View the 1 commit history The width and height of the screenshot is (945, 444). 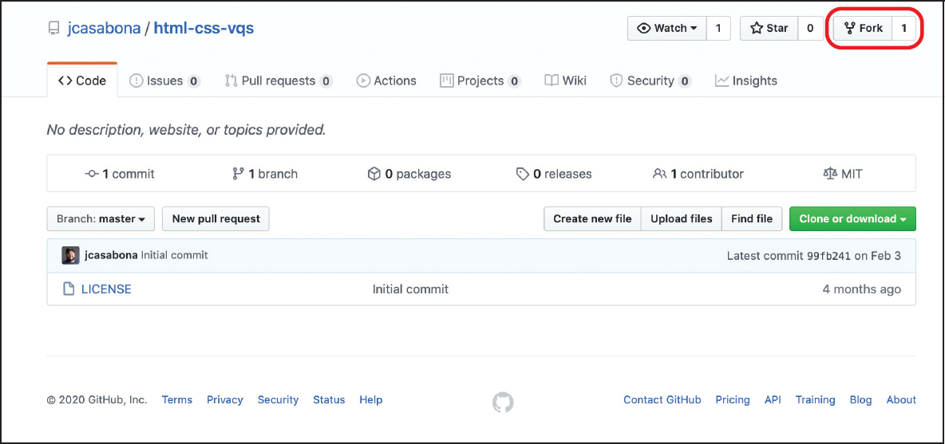[x=120, y=174]
